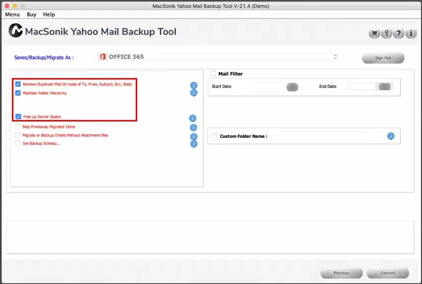Click the key activation icon
Screen dimensions: 422x284
pos(386,34)
